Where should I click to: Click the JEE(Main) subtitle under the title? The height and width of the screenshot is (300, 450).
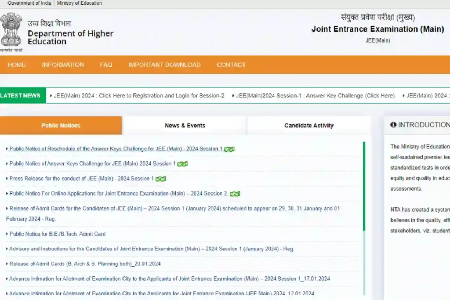[x=377, y=40]
